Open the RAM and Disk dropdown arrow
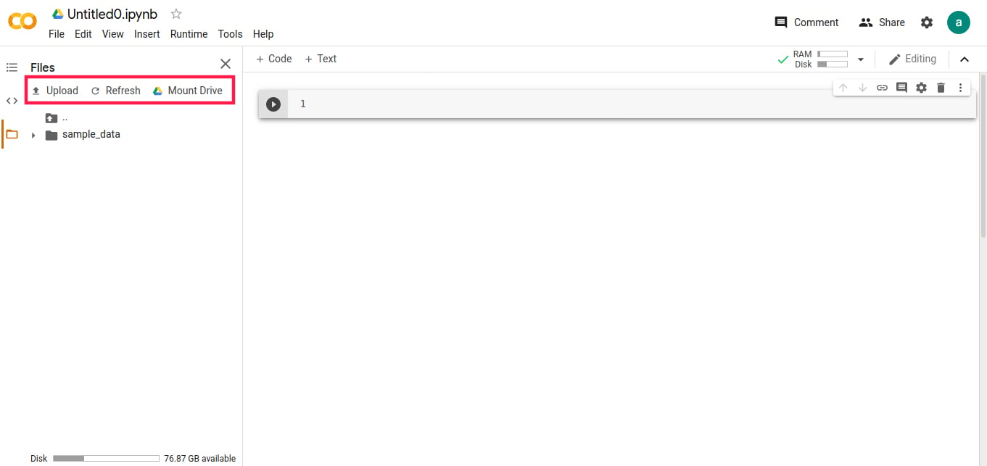Screen dimensions: 987x466 coord(861,59)
